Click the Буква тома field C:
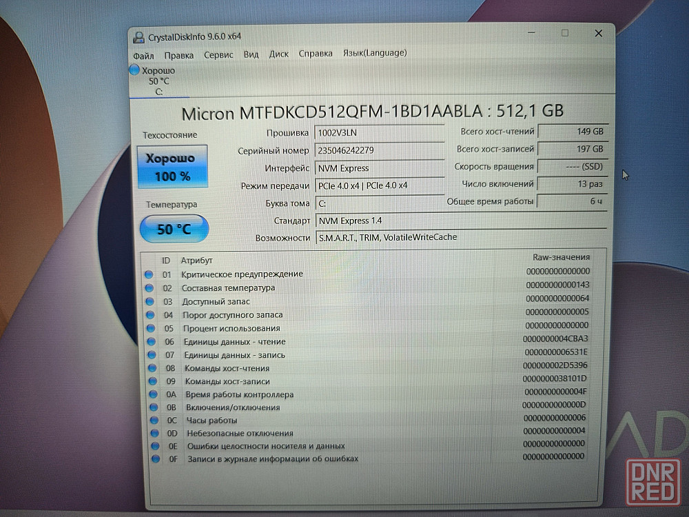Image resolution: width=689 pixels, height=517 pixels. 380,203
